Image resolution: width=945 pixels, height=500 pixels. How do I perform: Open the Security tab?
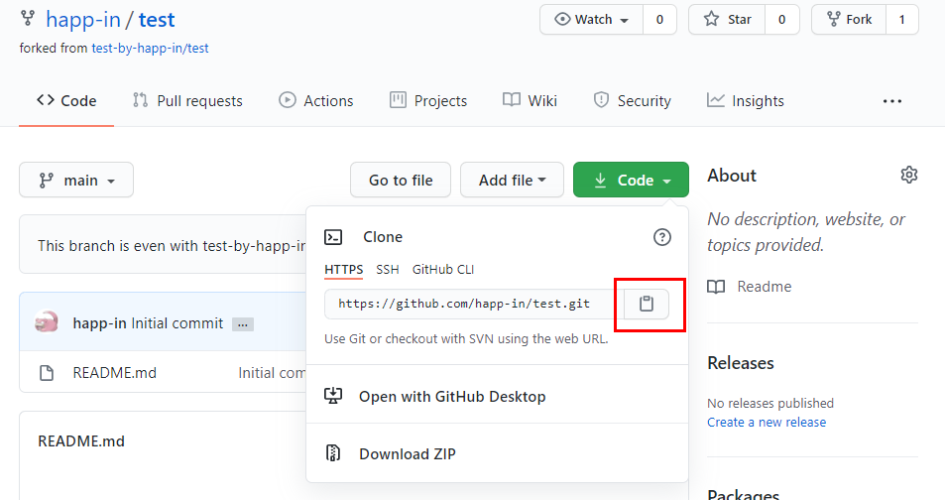point(632,101)
